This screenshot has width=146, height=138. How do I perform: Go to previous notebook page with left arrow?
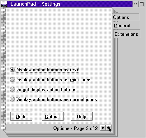103,128
